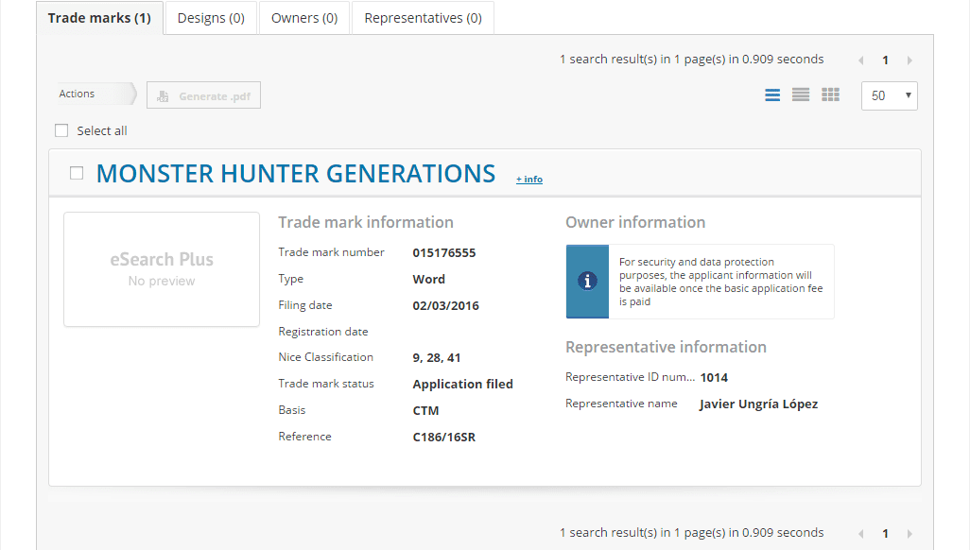This screenshot has width=970, height=550.
Task: Click status text Application filed
Action: [462, 385]
